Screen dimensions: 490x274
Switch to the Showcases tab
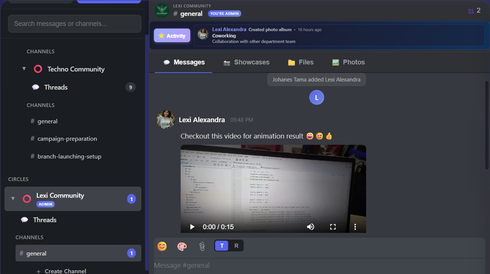[246, 62]
